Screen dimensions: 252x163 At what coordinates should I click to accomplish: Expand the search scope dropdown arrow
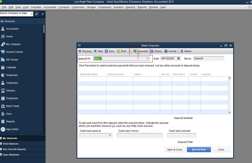pyautogui.click(x=32, y=14)
